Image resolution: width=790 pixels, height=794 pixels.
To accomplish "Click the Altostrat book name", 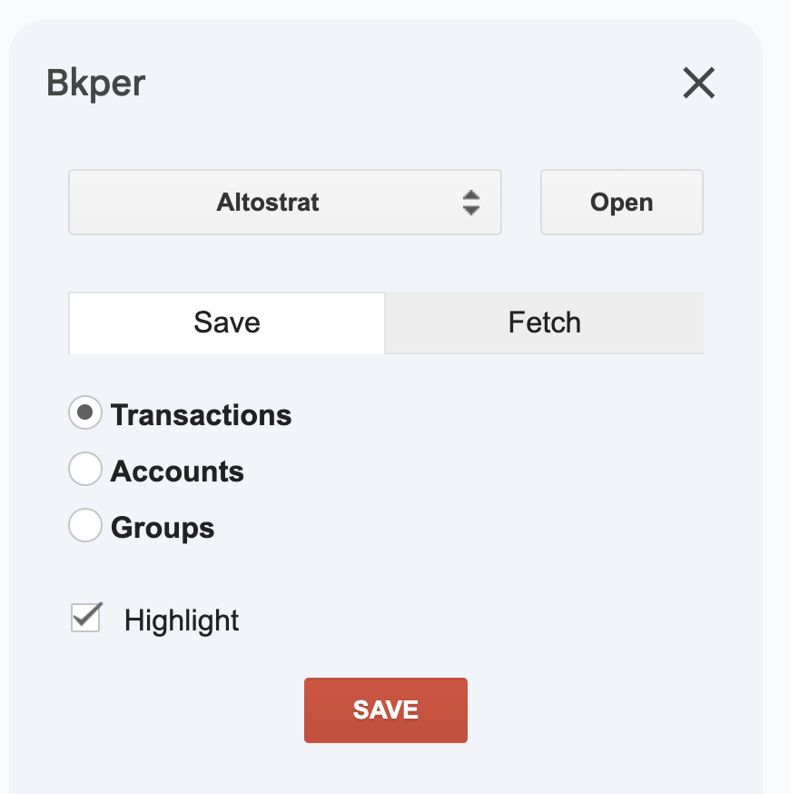I will pos(267,202).
